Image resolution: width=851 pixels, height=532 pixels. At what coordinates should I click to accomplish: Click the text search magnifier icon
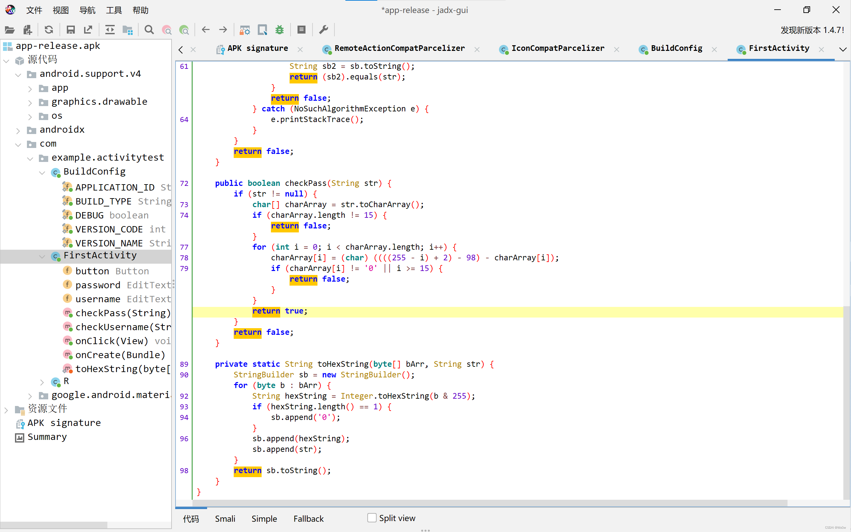click(149, 30)
